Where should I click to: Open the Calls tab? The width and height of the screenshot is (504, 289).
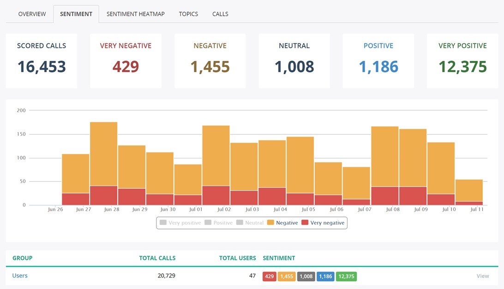pos(220,14)
